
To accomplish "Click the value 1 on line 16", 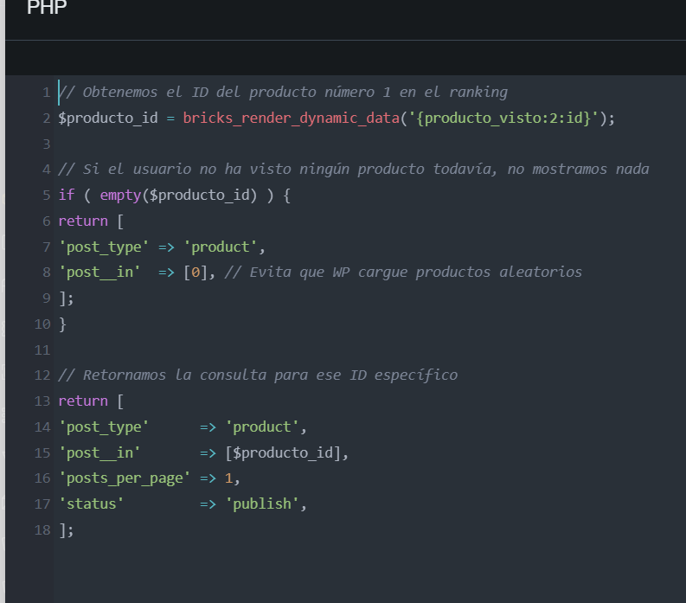I will [x=228, y=478].
